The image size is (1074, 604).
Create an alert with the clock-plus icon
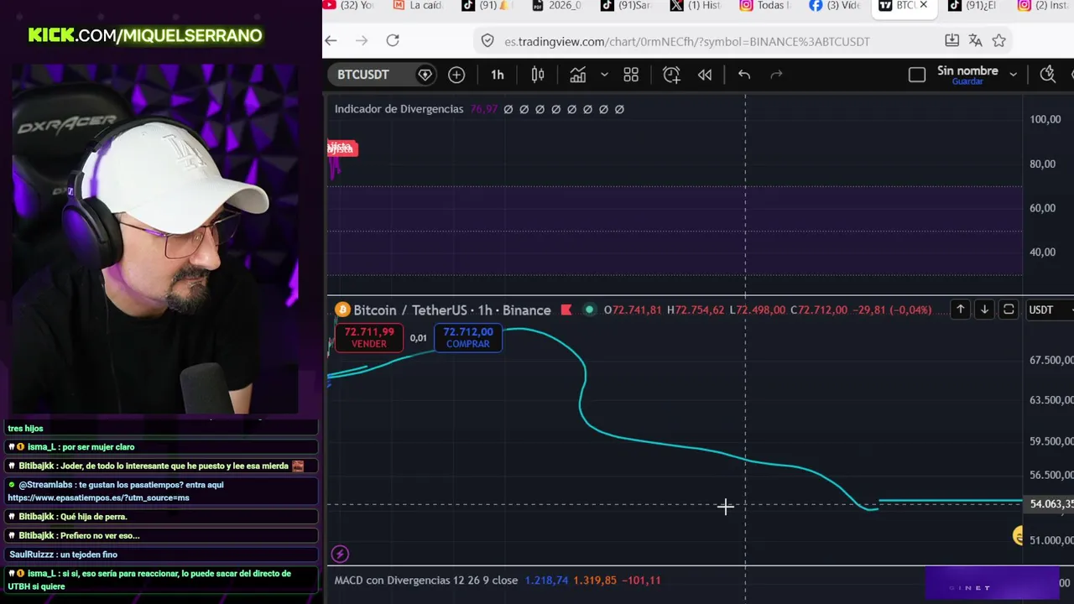(x=671, y=75)
